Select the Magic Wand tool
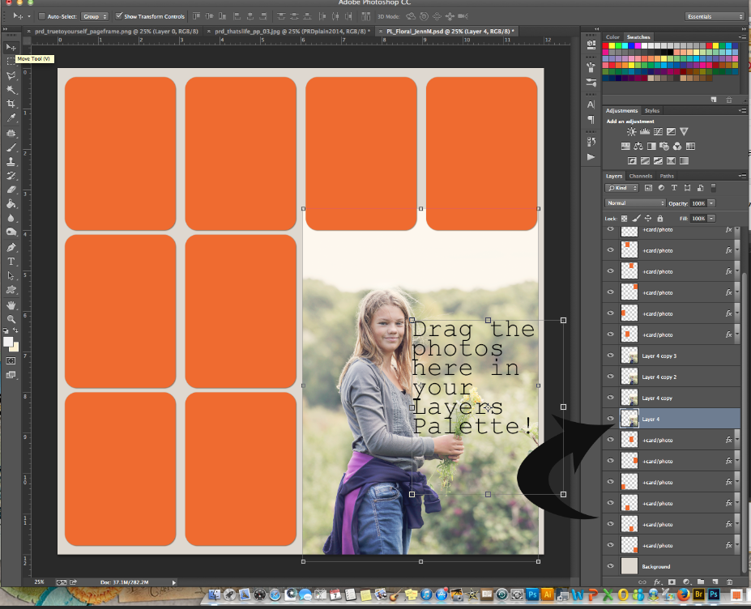This screenshot has height=609, width=751. click(11, 90)
